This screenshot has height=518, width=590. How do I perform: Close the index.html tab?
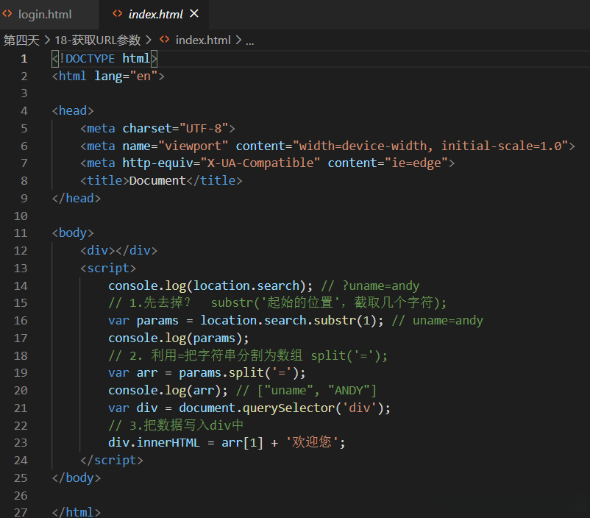194,14
